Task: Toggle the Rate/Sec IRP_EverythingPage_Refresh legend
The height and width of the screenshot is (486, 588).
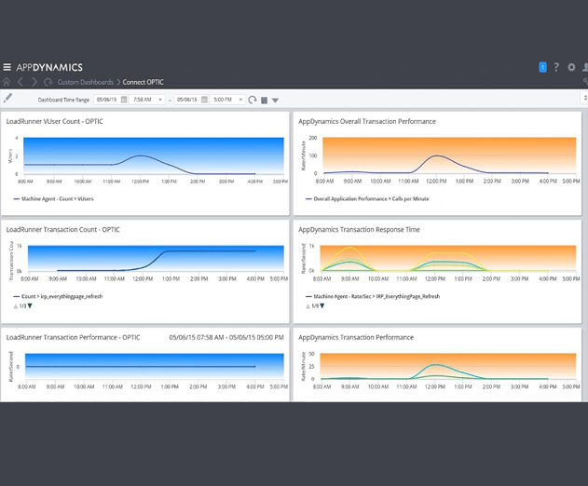Action: (373, 296)
